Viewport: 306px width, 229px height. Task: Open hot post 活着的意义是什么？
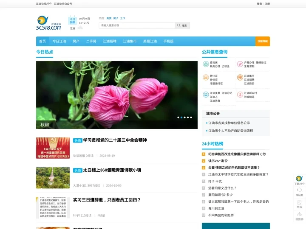(x=222, y=188)
